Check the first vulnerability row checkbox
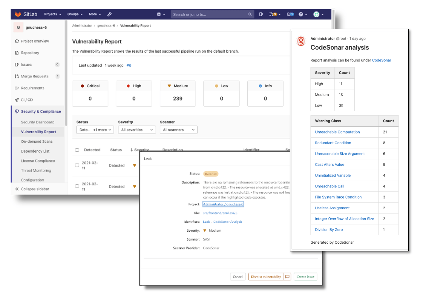The height and width of the screenshot is (295, 423). [76, 165]
